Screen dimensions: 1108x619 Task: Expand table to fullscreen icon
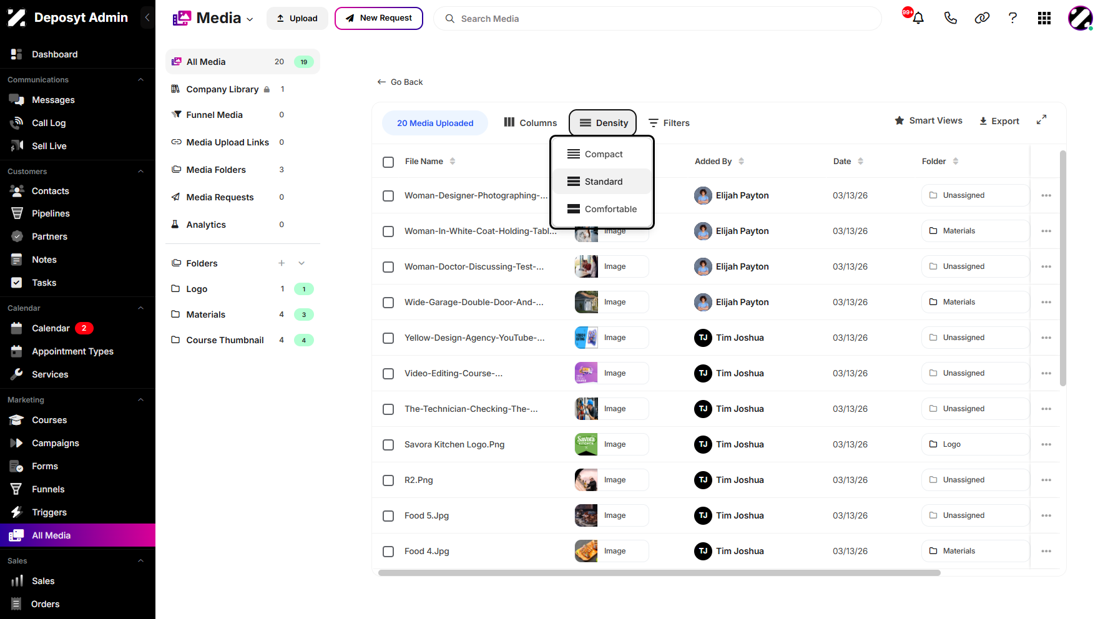[1041, 120]
